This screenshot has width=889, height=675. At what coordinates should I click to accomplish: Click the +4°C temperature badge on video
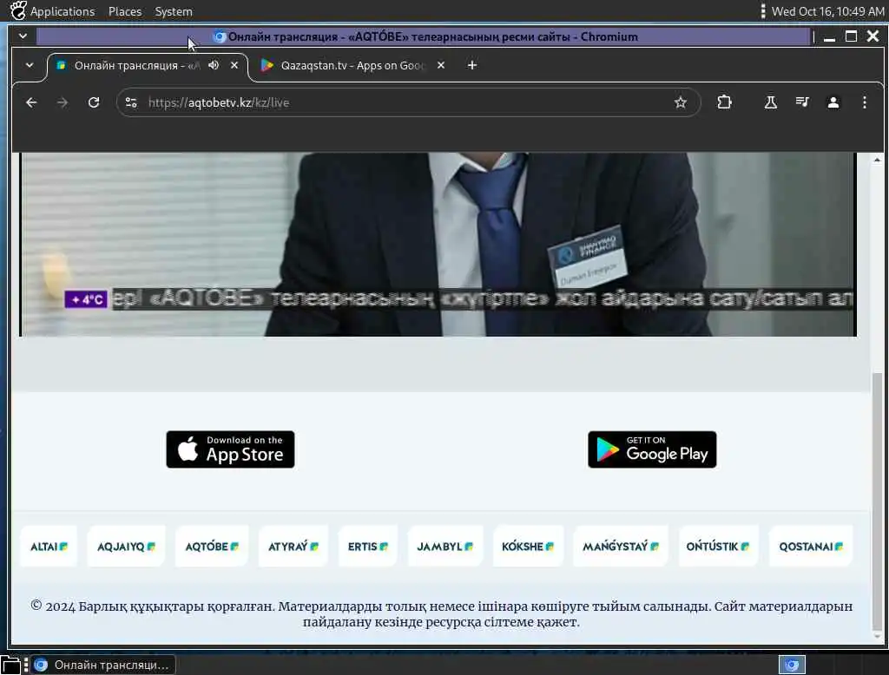(x=86, y=299)
